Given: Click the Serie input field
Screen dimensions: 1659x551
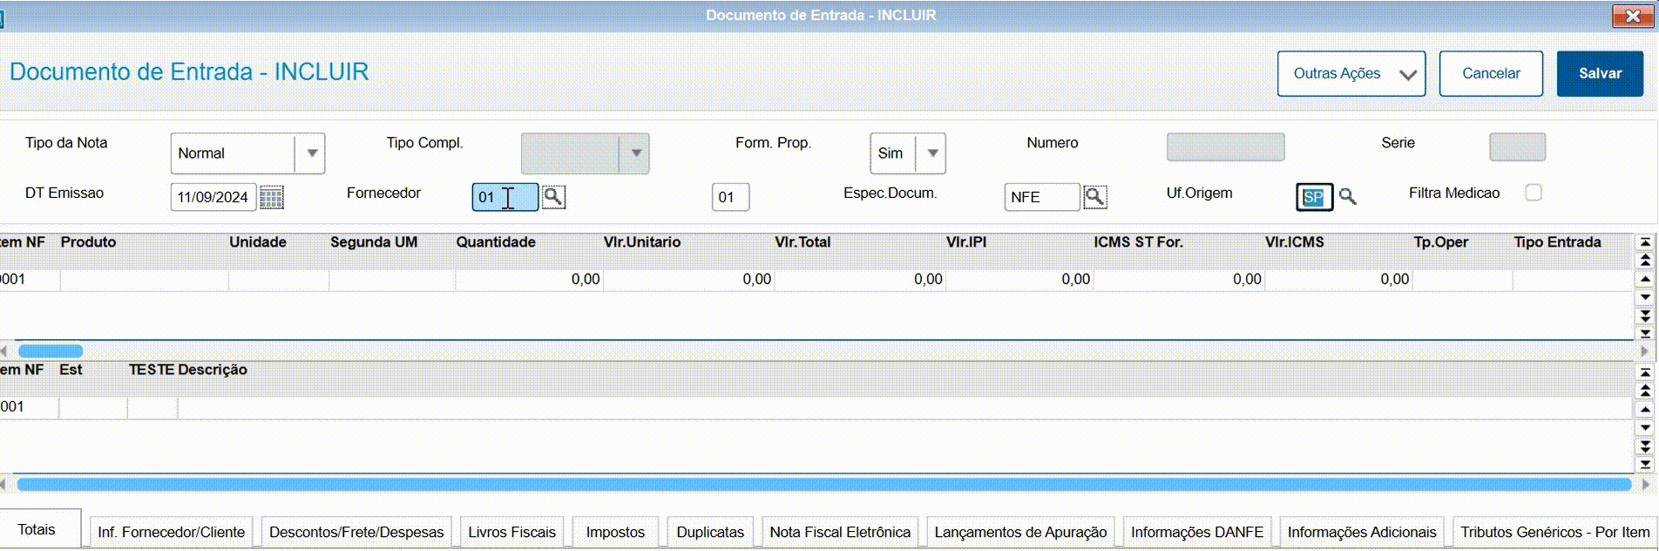Looking at the screenshot, I should click(1517, 146).
